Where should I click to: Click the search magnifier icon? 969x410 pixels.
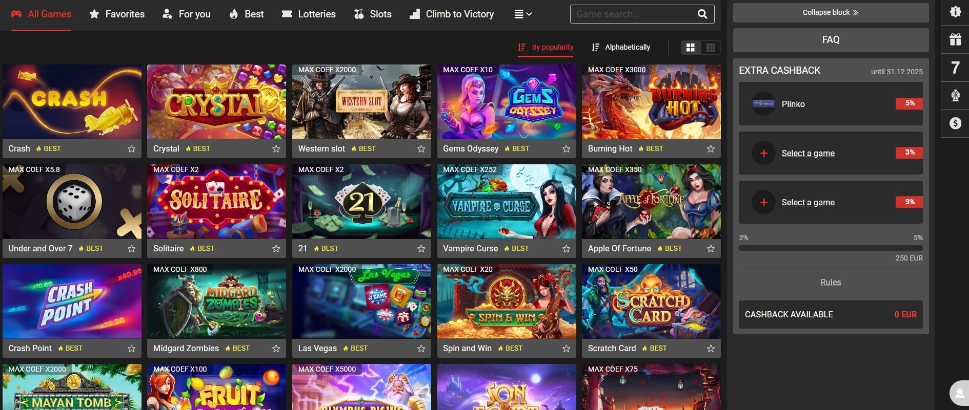pyautogui.click(x=702, y=14)
